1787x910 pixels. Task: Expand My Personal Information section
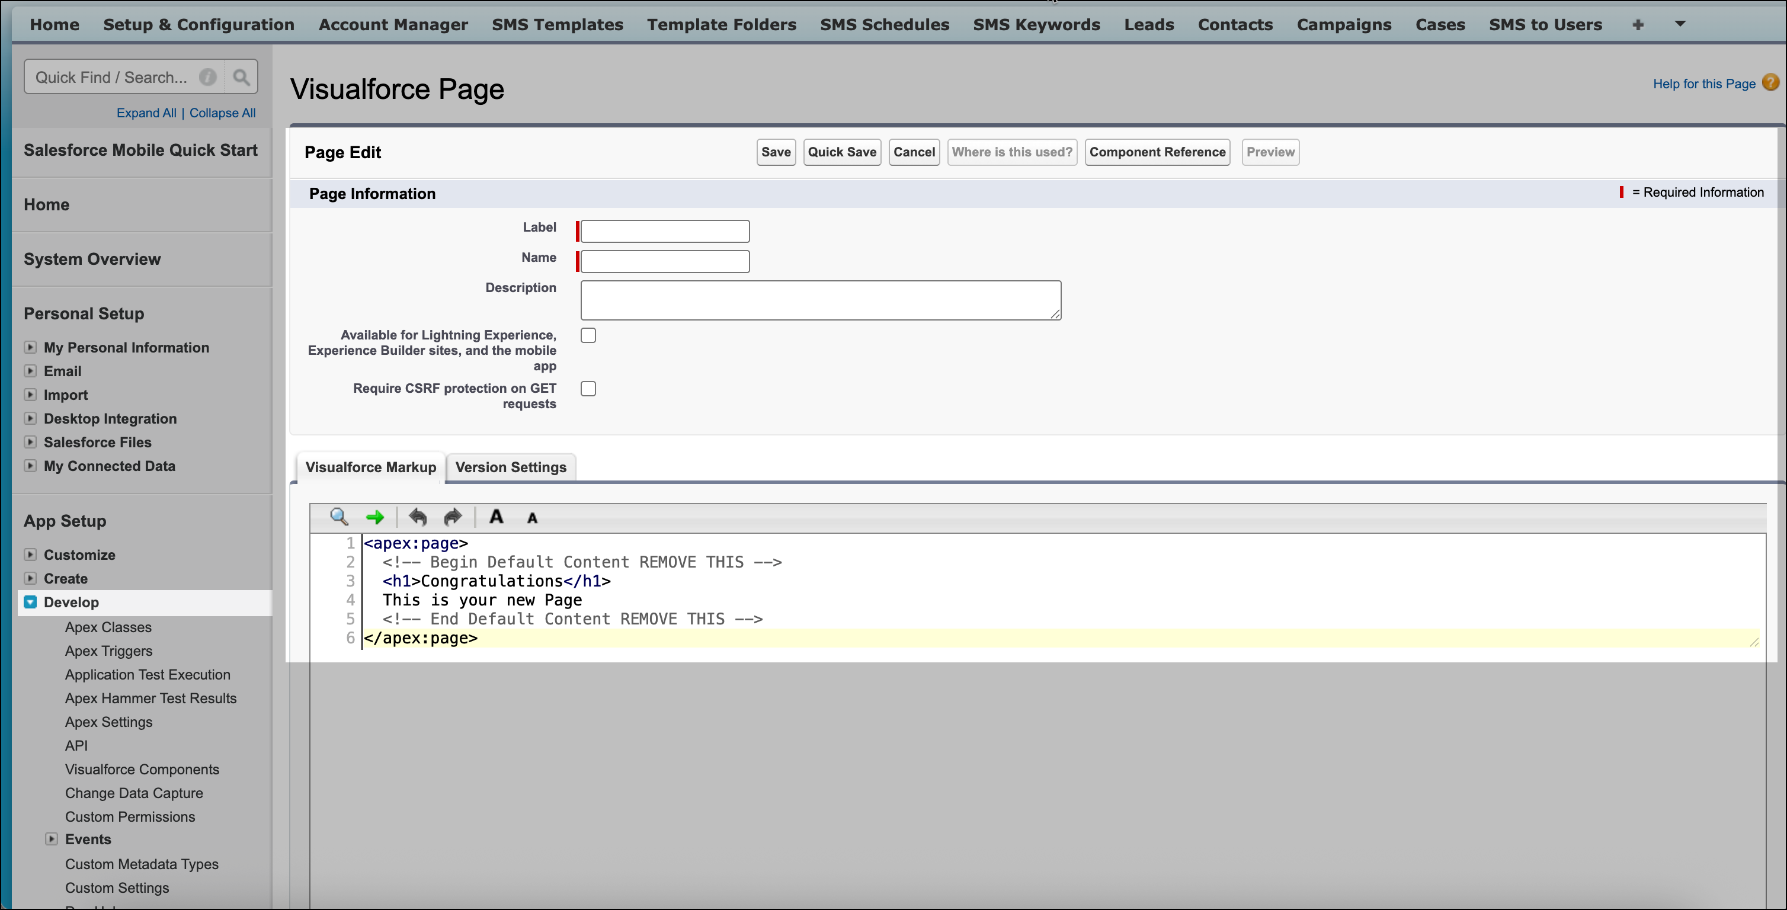pyautogui.click(x=30, y=347)
